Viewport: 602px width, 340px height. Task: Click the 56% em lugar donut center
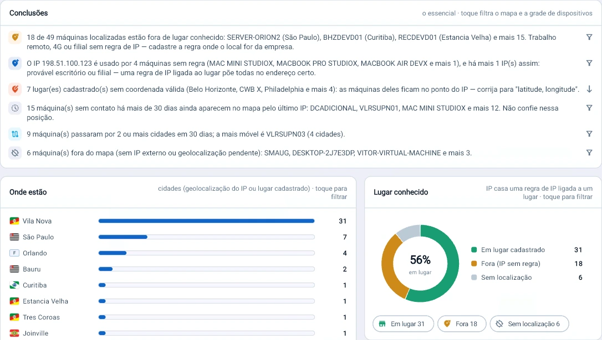420,264
